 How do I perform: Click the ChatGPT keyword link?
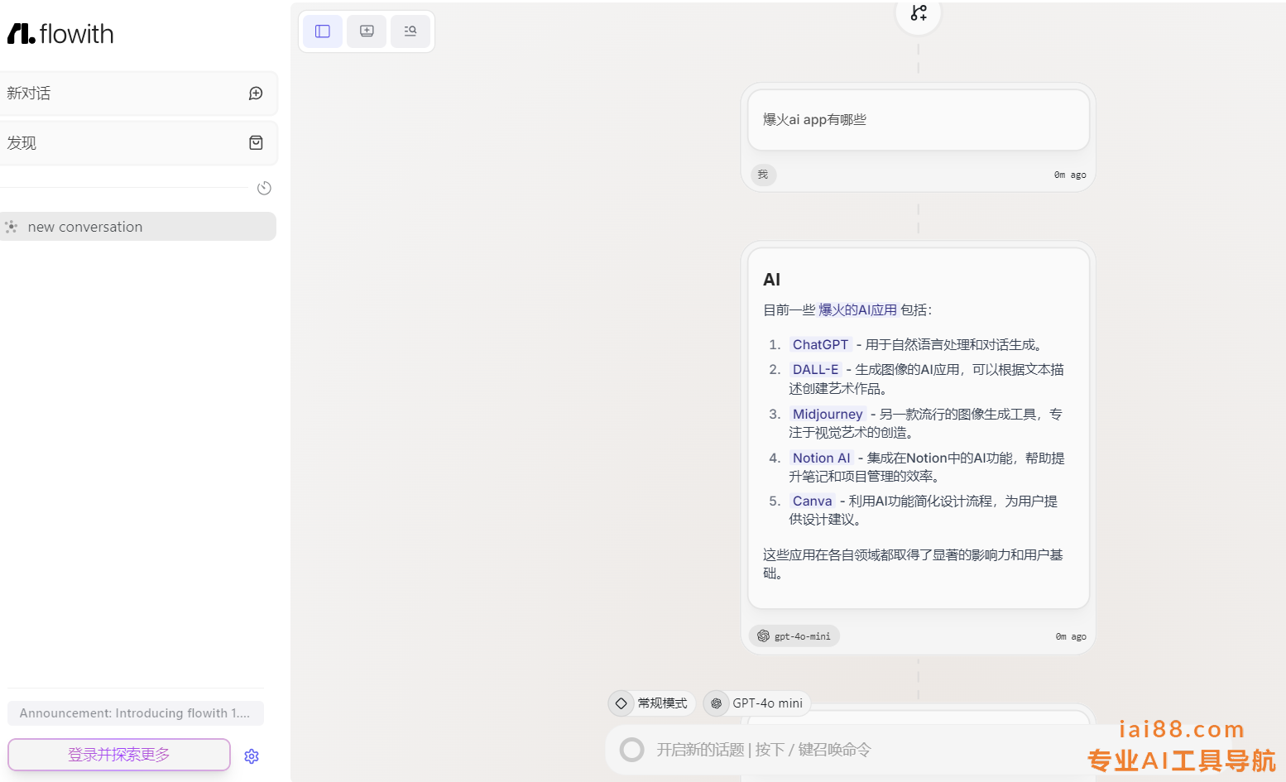tap(820, 345)
